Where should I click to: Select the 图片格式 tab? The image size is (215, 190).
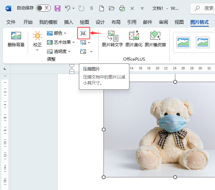coord(200,22)
